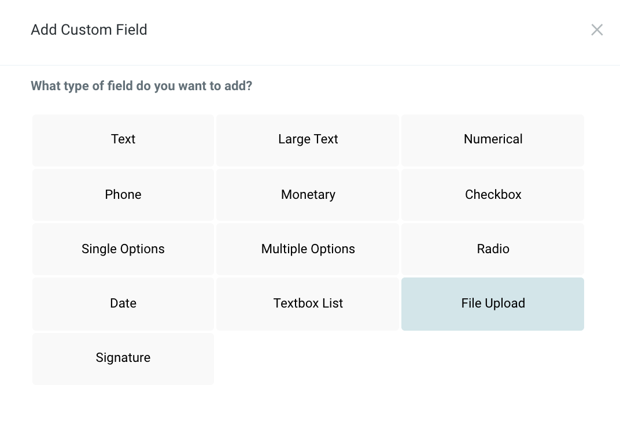Pick the Radio field type
This screenshot has width=620, height=422.
tap(493, 249)
